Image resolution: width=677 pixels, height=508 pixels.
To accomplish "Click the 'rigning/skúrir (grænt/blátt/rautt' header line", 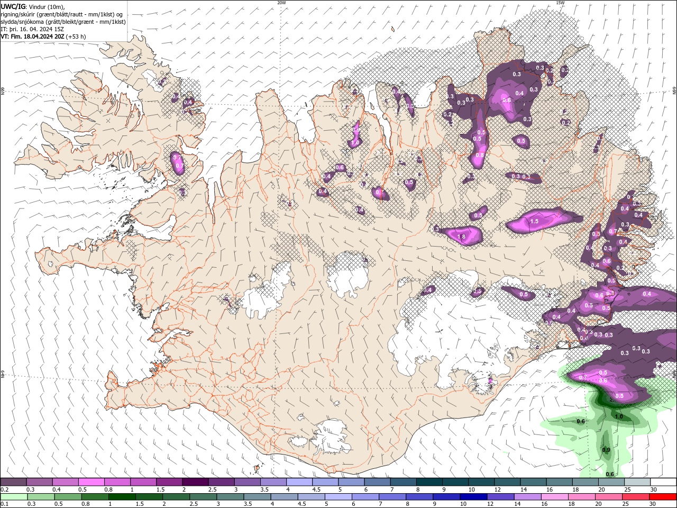I will coord(62,14).
